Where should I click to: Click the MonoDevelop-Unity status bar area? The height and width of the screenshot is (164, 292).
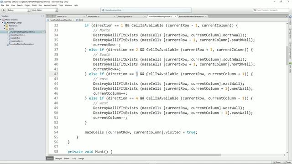(x=146, y=10)
